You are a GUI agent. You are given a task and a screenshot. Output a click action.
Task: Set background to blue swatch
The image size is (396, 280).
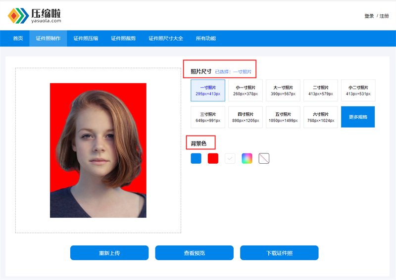(196, 159)
